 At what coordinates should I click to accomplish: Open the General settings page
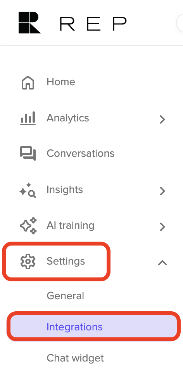(65, 296)
